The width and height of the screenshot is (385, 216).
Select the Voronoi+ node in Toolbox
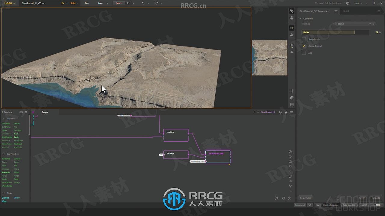pos(18,147)
